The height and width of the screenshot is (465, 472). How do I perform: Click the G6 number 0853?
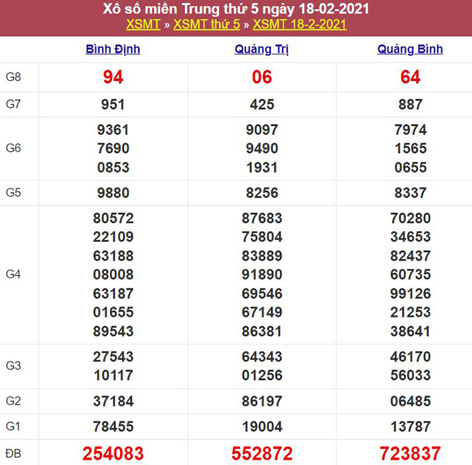click(113, 168)
